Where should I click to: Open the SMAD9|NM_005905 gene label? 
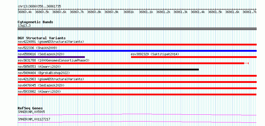[x=31, y=112]
